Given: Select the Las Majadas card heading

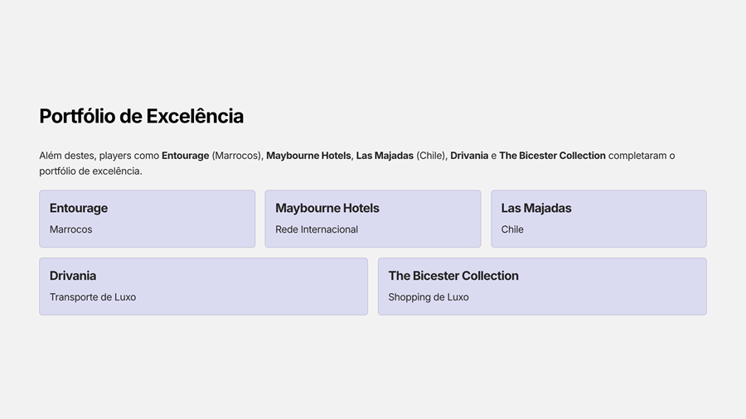Looking at the screenshot, I should (x=536, y=209).
